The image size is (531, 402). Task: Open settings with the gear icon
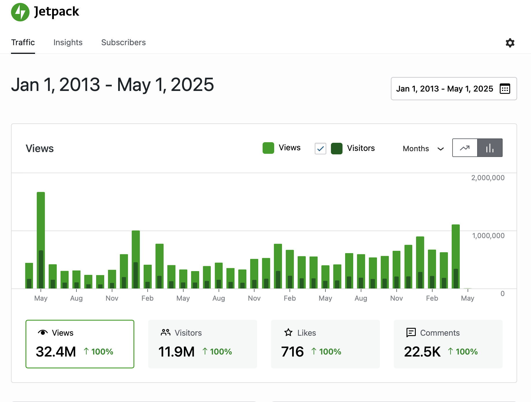point(510,43)
